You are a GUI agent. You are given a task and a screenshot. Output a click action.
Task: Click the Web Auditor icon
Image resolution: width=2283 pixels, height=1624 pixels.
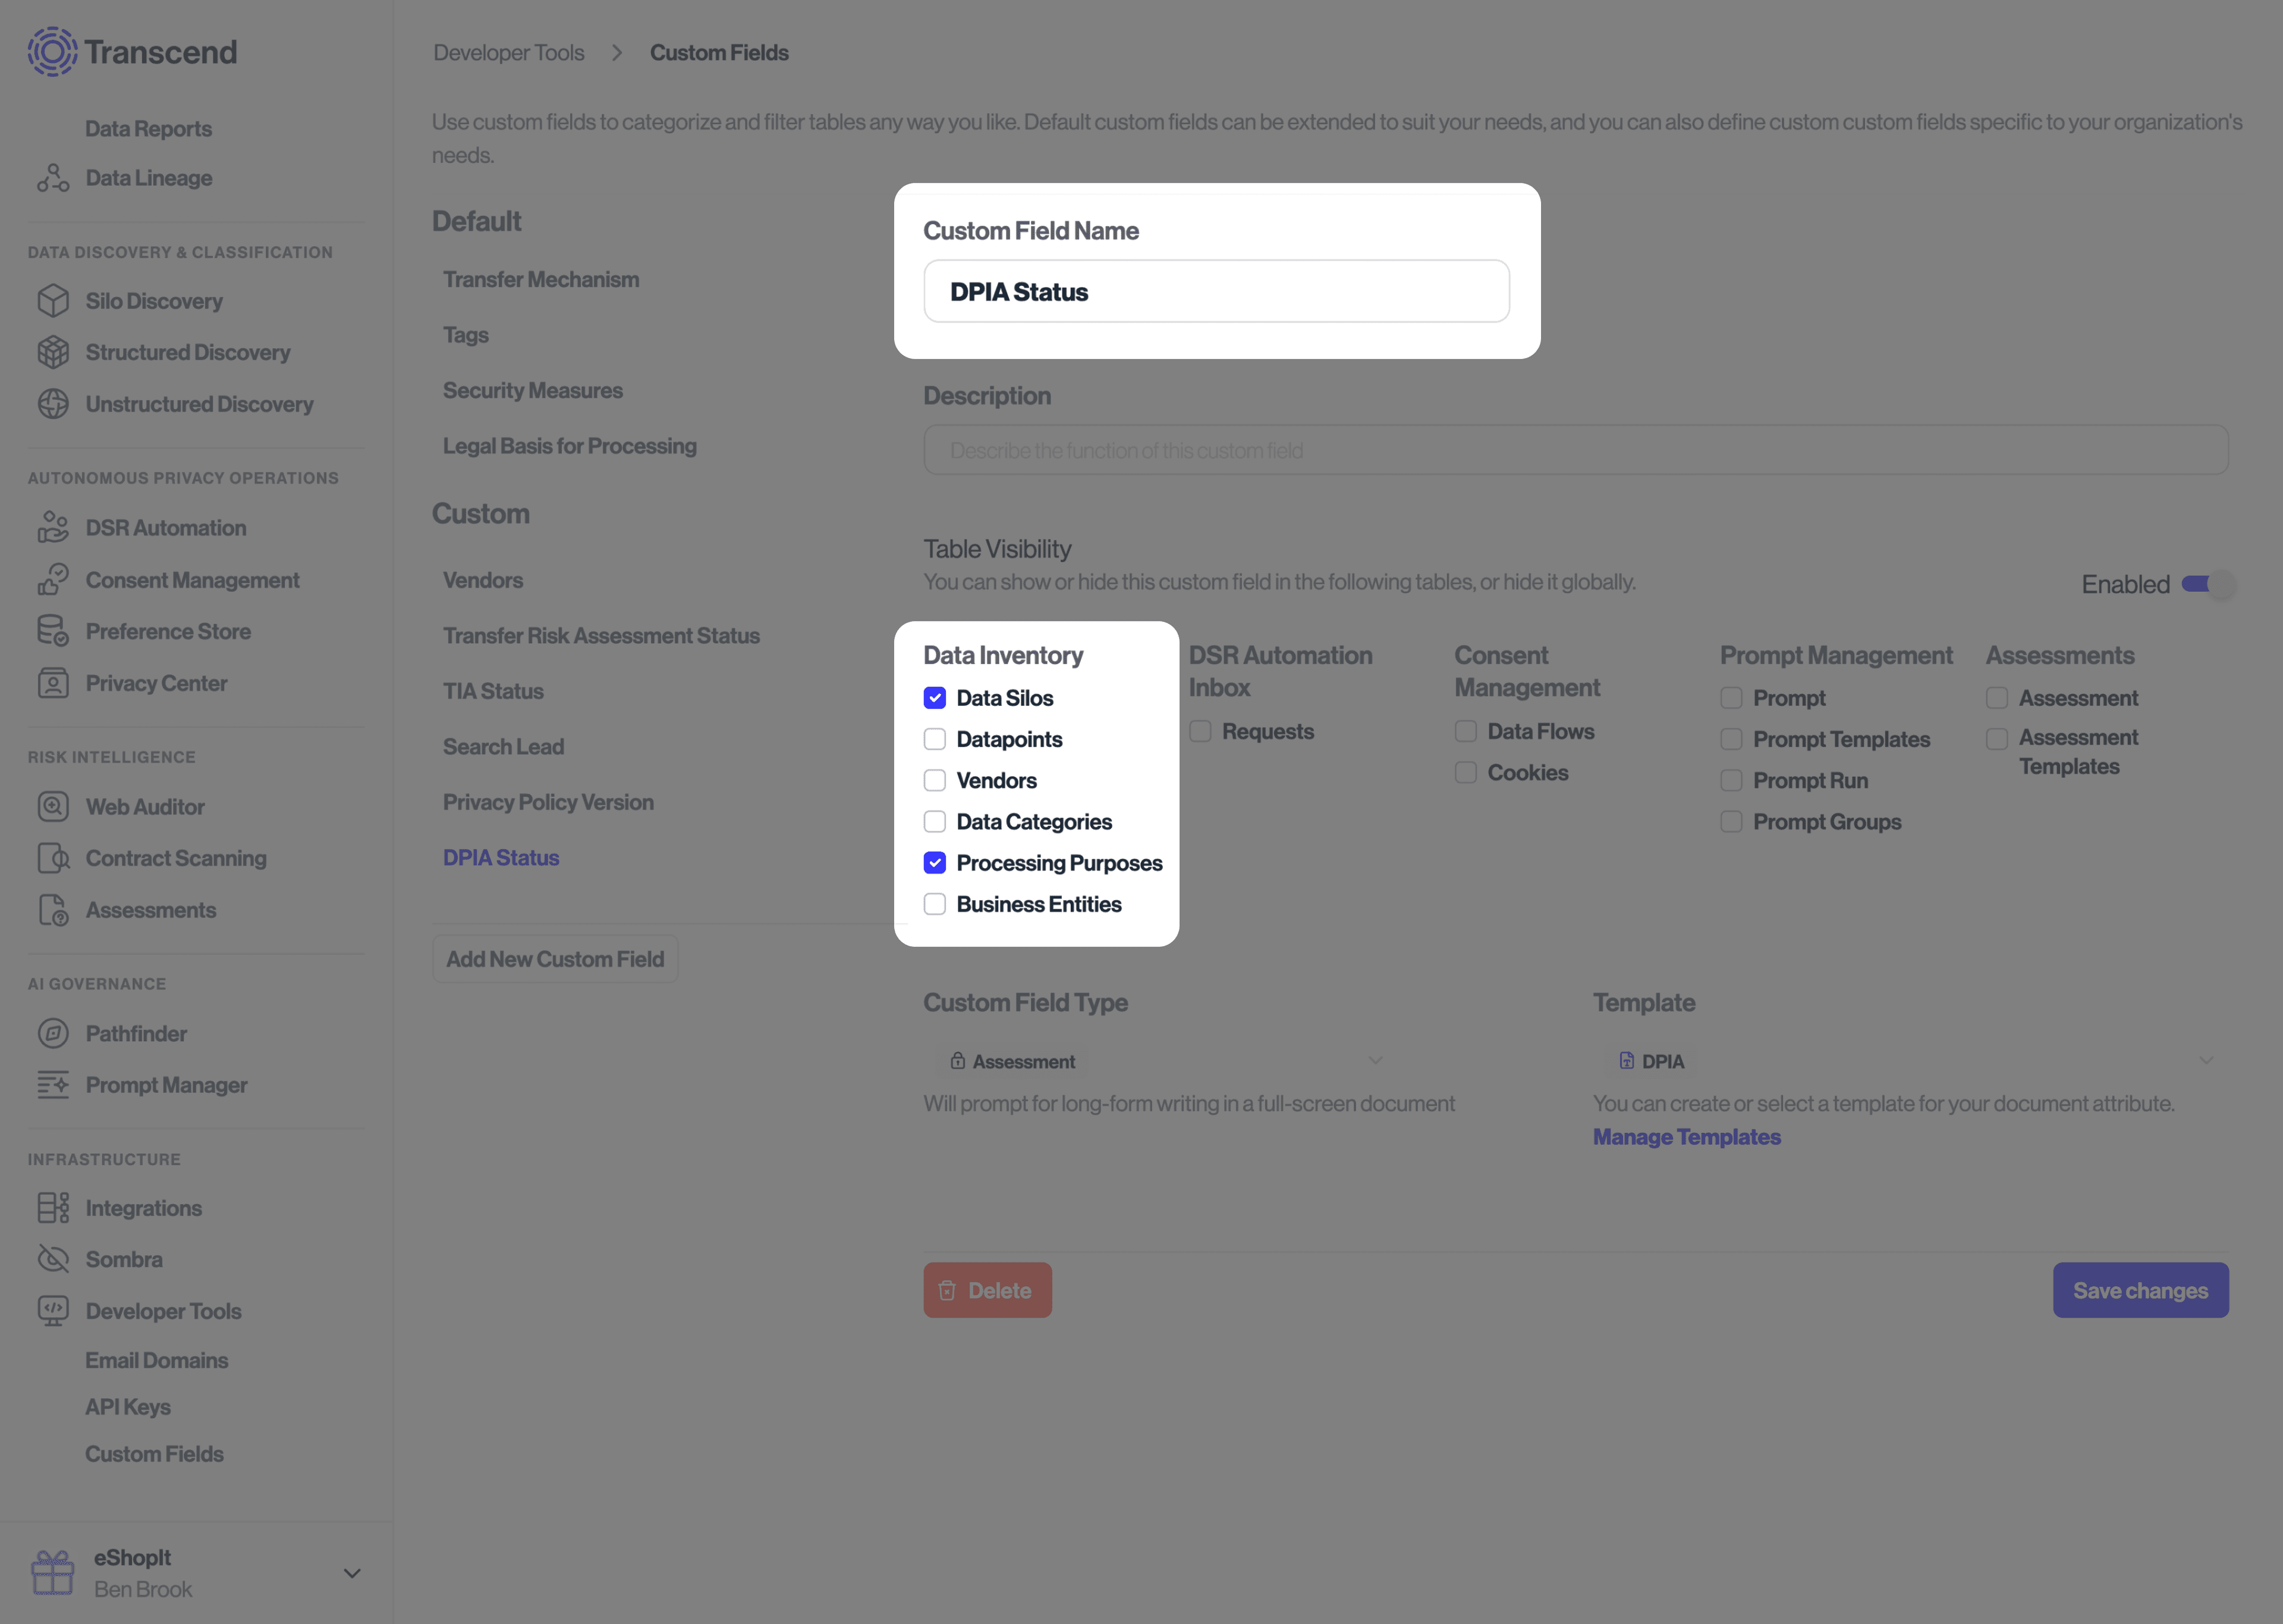click(x=53, y=806)
